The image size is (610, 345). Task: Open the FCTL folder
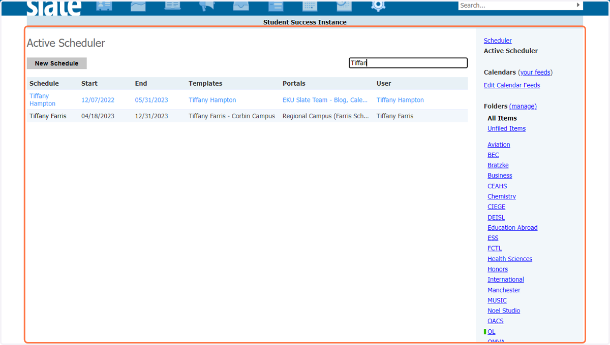[495, 248]
